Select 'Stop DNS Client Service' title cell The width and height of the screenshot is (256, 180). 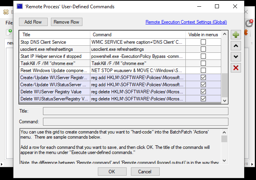[54, 42]
